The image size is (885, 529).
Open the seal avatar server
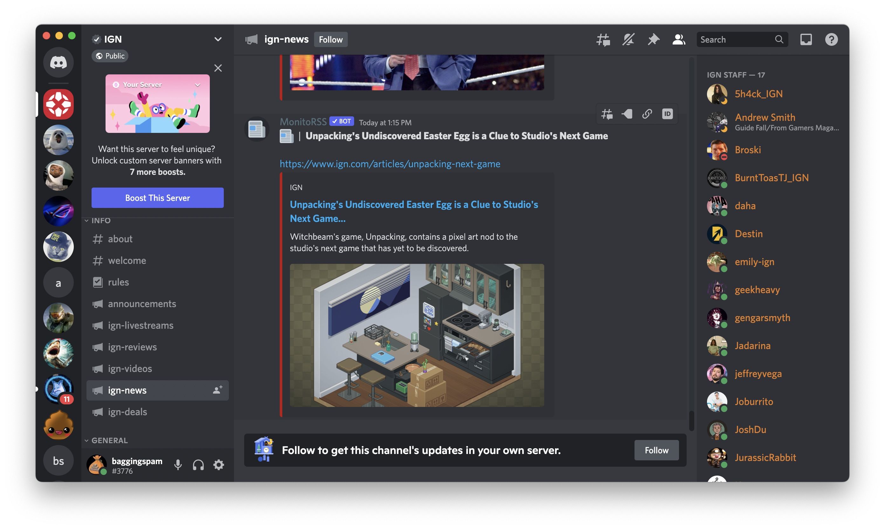click(x=58, y=140)
